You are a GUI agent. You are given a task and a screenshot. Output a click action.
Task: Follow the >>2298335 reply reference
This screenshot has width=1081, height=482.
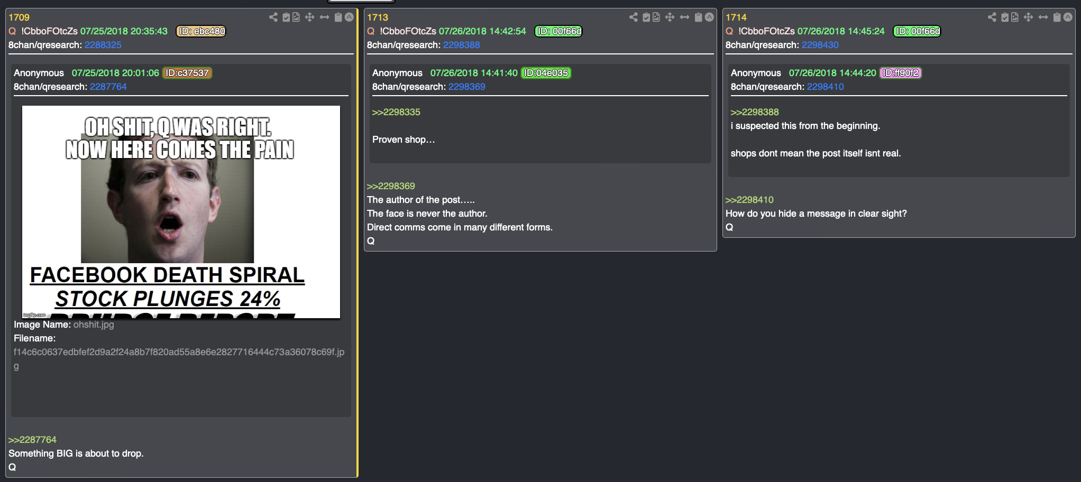coord(396,112)
